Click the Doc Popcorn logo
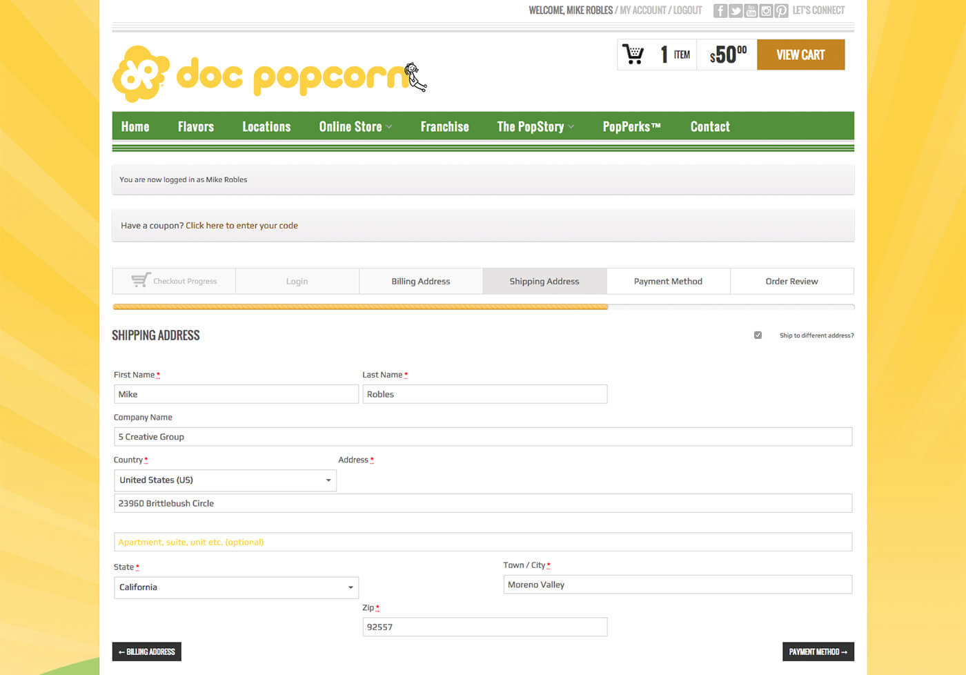The image size is (966, 675). (x=270, y=73)
